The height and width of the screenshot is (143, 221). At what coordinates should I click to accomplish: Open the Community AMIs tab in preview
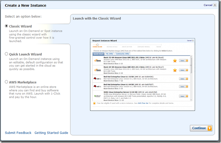(x=122, y=54)
